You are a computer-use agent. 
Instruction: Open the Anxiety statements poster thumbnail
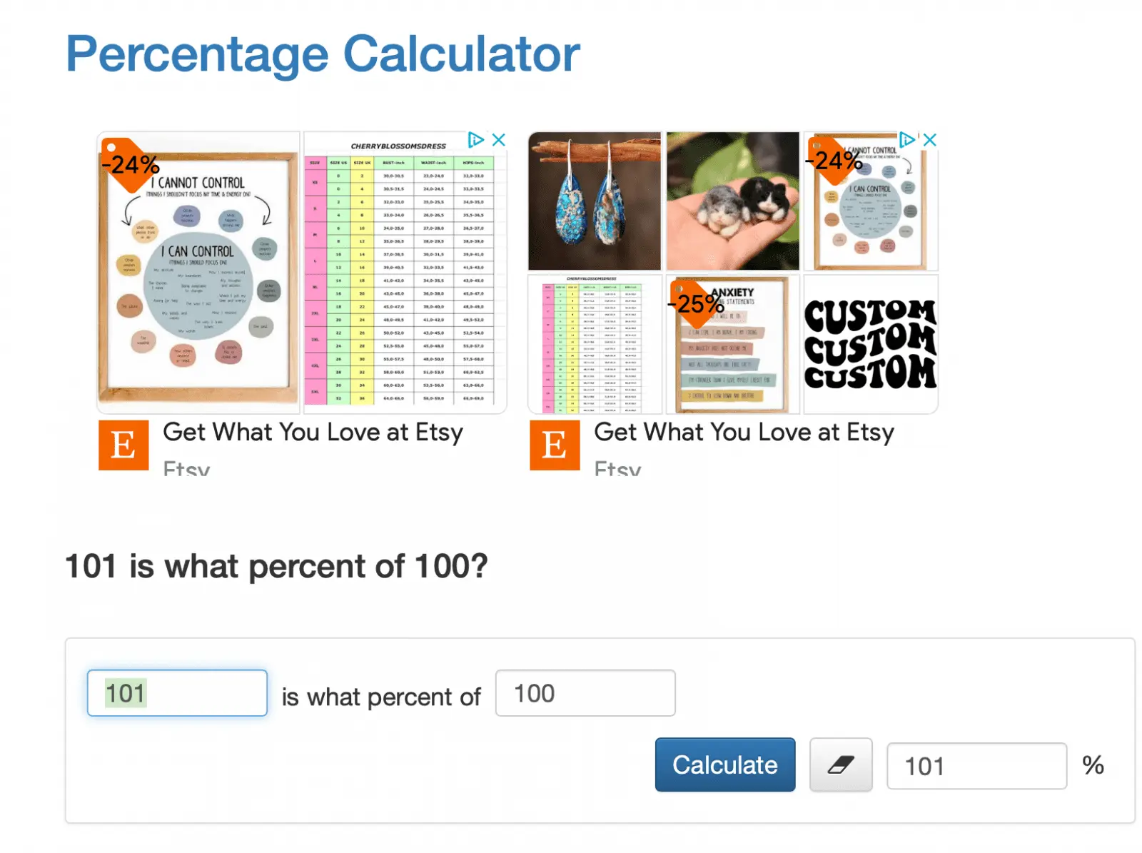coord(732,345)
